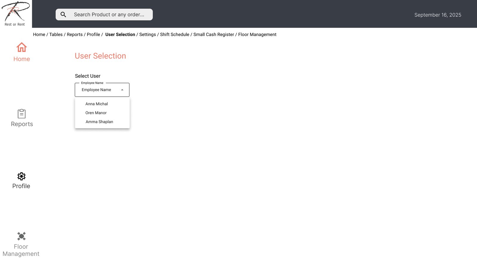Open Small Cash Register breadcrumb link

213,35
